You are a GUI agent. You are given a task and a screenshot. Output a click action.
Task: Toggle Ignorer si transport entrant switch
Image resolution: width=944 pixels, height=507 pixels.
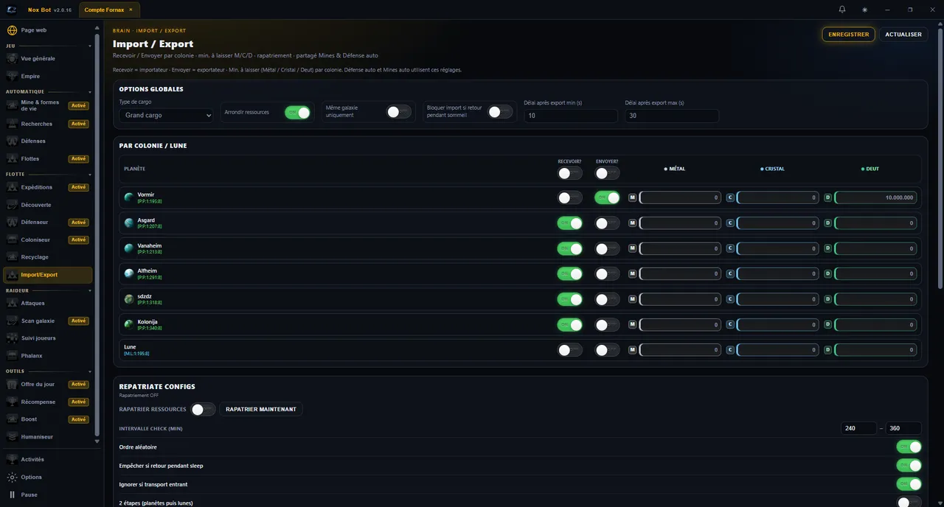(909, 484)
